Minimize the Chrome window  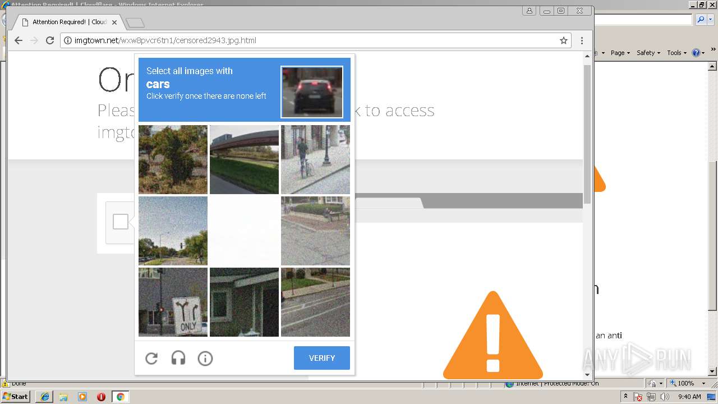[x=547, y=11]
